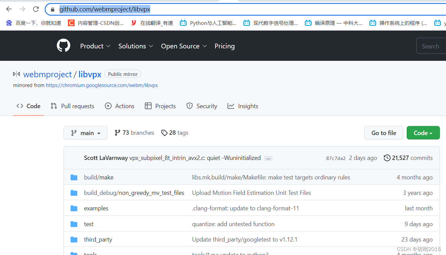Open the webmproject owner link
This screenshot has height=255, width=446.
[47, 74]
